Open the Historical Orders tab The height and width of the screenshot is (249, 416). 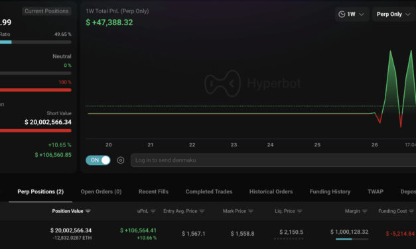click(x=271, y=191)
